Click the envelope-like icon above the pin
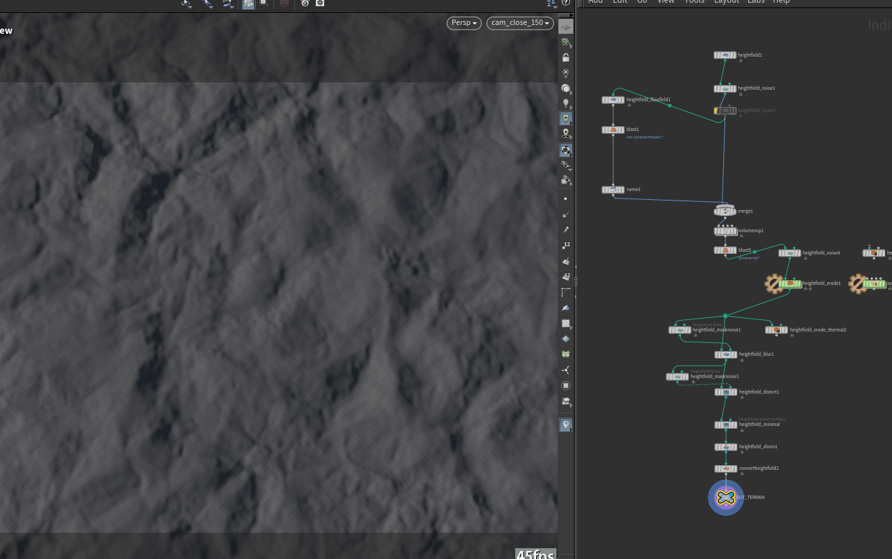Viewport: 892px width, 559px height. click(x=566, y=401)
